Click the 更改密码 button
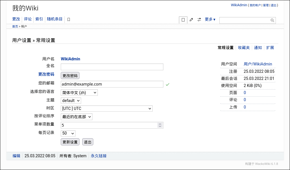 (x=70, y=75)
